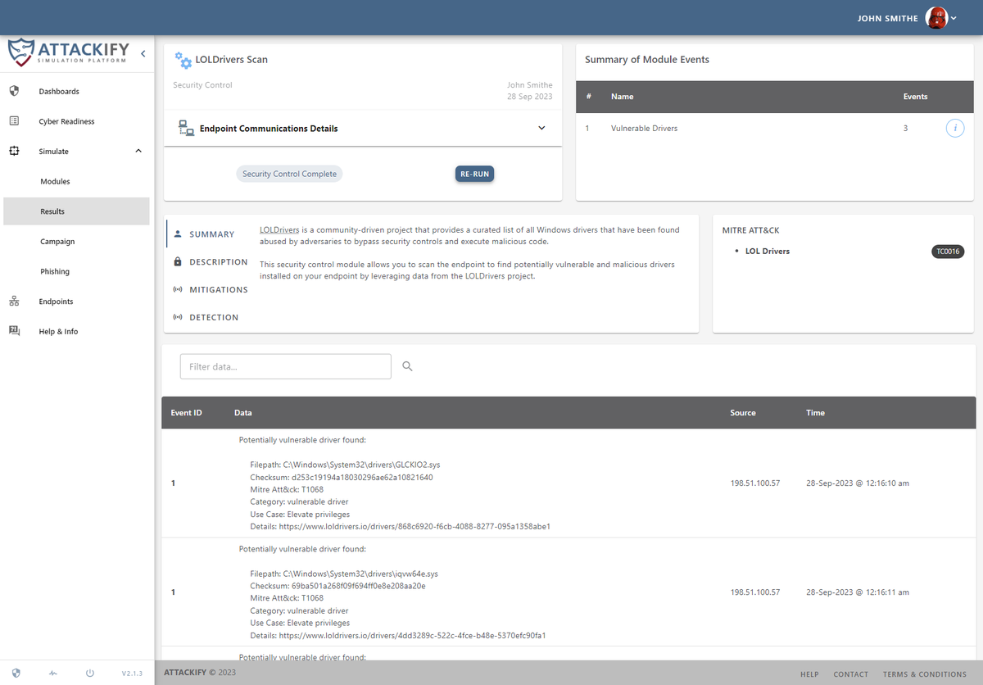Click the signal icon beside MITIGATIONS
Viewport: 983px width, 685px height.
tap(178, 289)
